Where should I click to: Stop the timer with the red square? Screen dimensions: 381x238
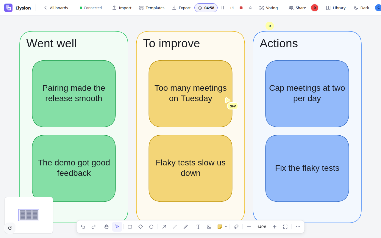[x=241, y=8]
